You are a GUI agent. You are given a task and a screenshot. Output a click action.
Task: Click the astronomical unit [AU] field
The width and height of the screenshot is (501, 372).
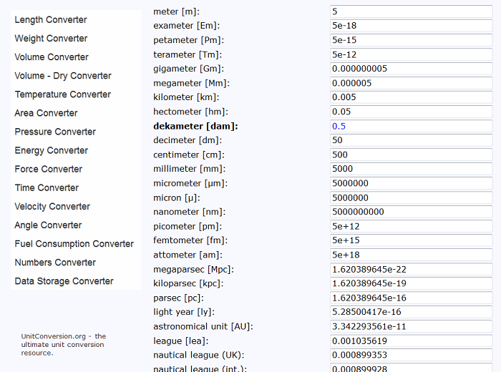coord(412,326)
